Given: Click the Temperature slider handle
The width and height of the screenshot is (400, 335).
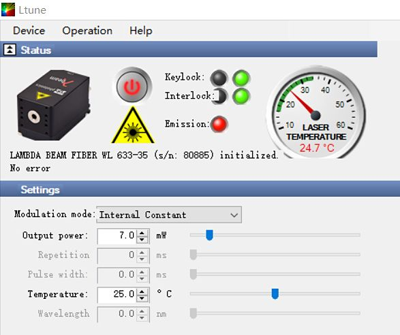Looking at the screenshot, I should (x=275, y=293).
